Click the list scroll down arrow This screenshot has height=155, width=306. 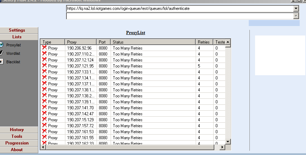[228, 142]
